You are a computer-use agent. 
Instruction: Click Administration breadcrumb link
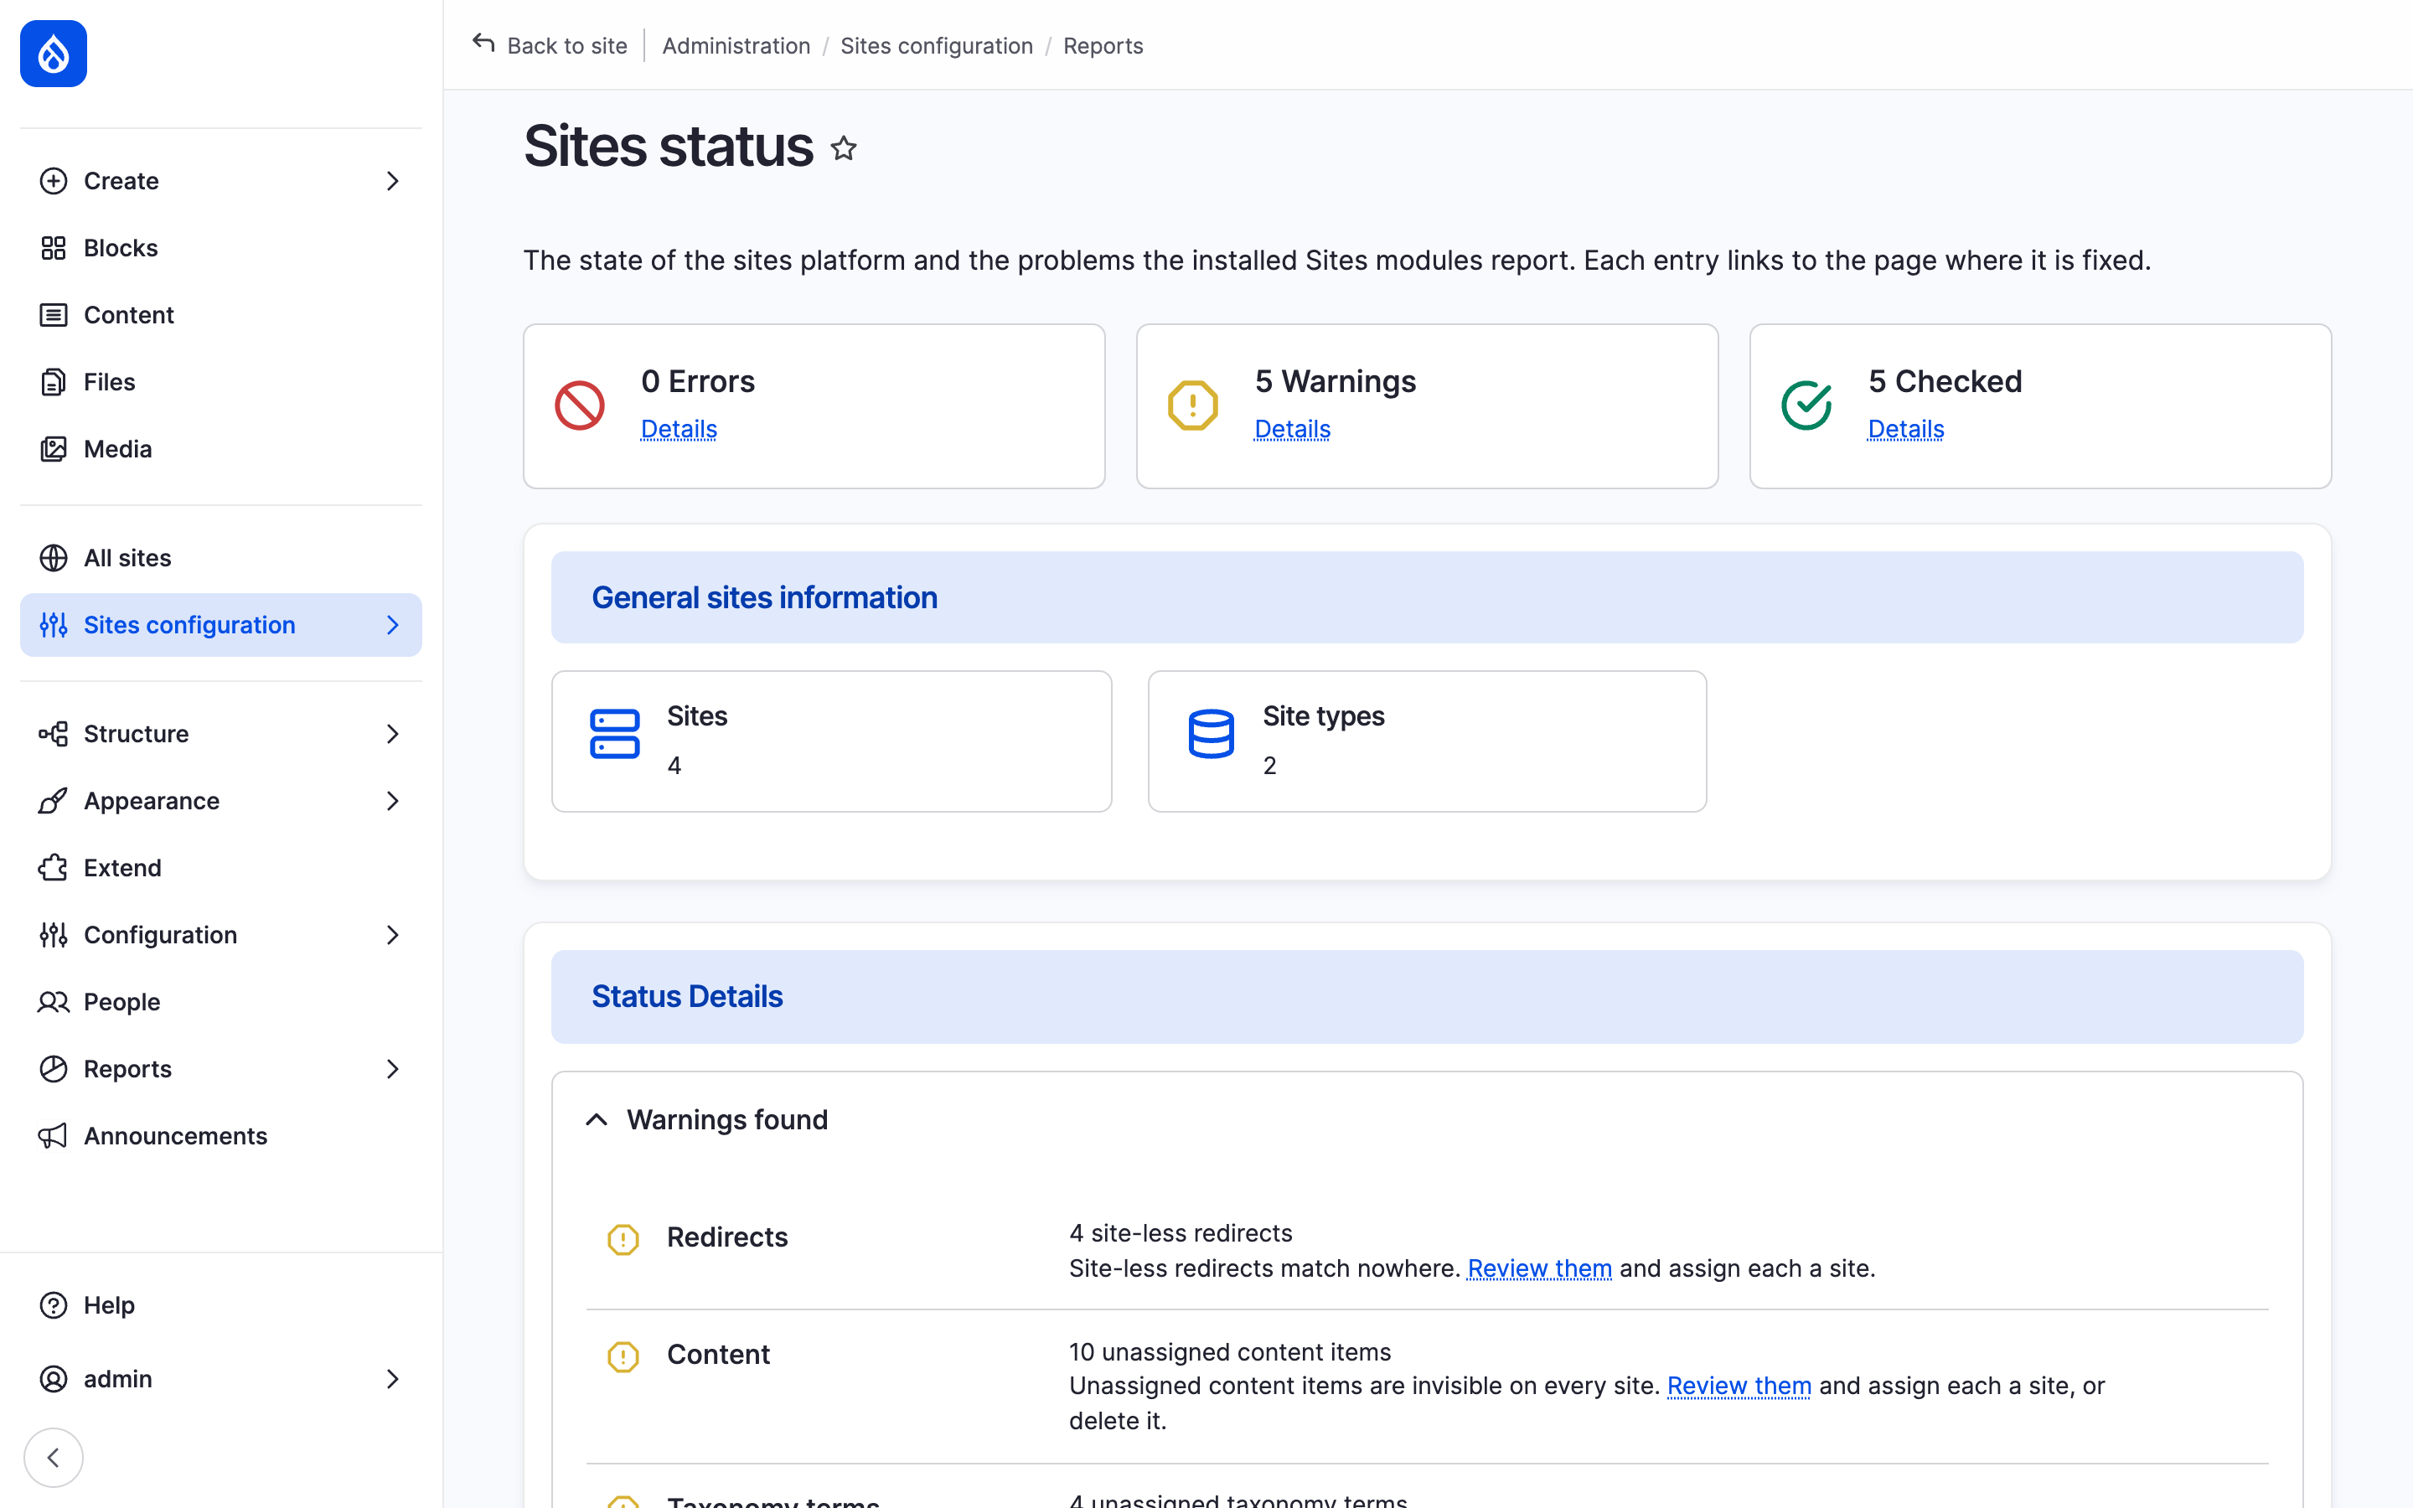tap(736, 46)
